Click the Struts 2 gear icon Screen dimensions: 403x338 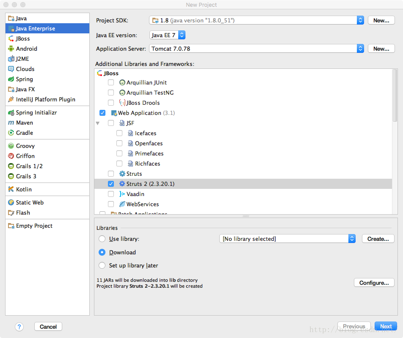[122, 184]
